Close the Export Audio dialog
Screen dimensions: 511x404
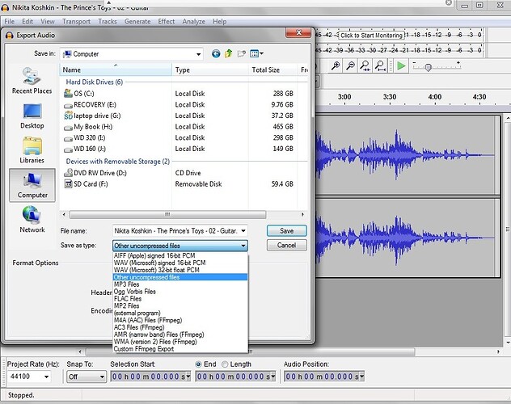[299, 32]
